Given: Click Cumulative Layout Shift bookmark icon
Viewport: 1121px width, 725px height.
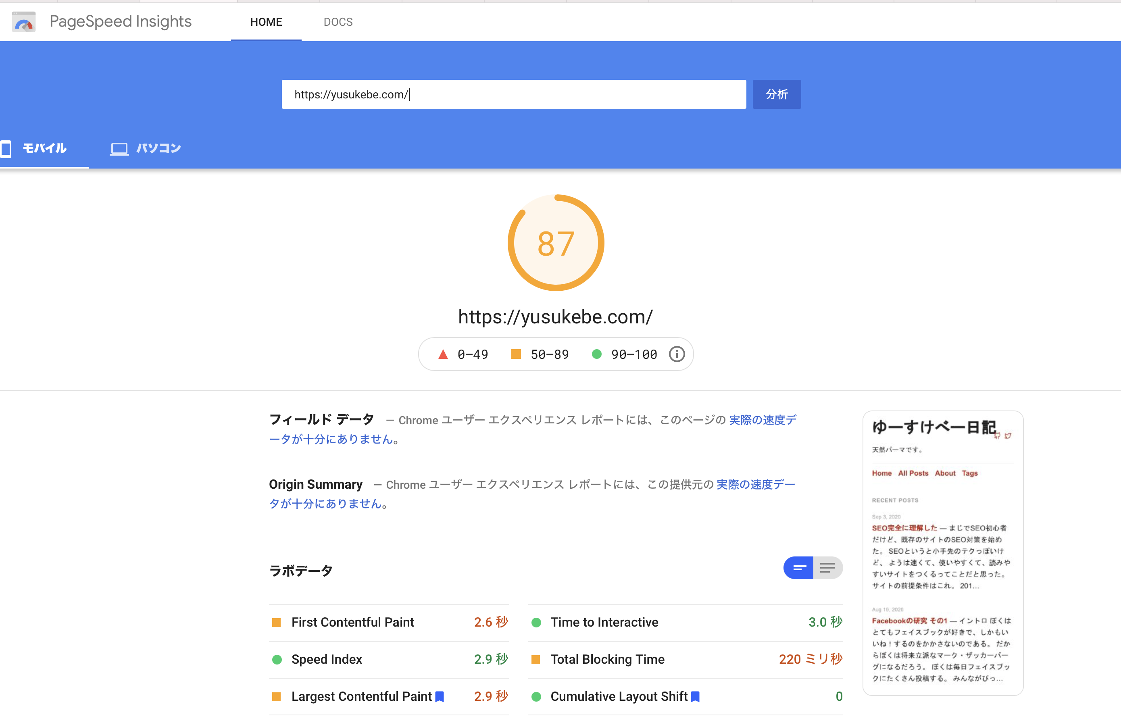Looking at the screenshot, I should (696, 696).
